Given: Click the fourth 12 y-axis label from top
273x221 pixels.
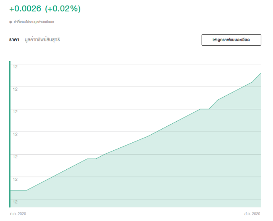Looking at the screenshot, I should (15, 134).
